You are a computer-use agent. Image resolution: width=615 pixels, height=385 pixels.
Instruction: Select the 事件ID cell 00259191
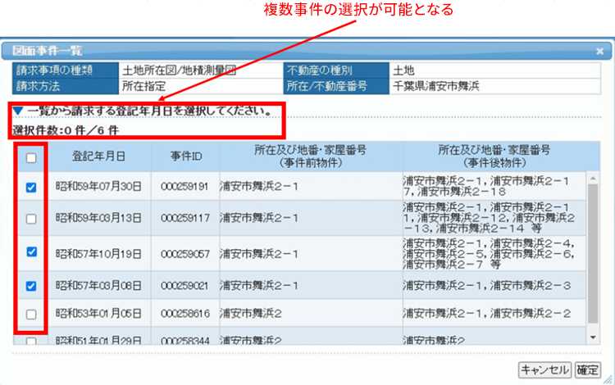[184, 187]
